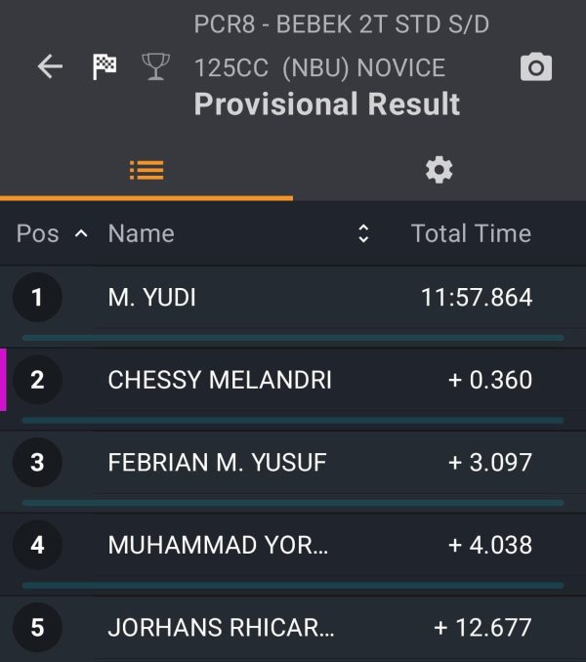Select position 1 circle badge
Screen dimensions: 586x662
click(x=37, y=297)
